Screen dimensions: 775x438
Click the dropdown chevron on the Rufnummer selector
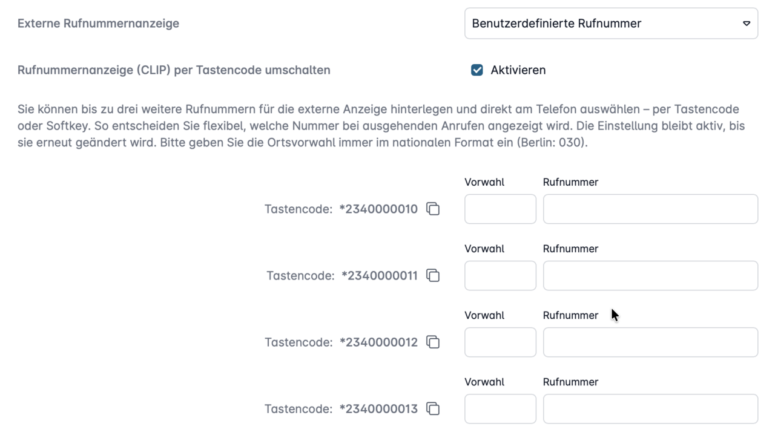pyautogui.click(x=746, y=24)
